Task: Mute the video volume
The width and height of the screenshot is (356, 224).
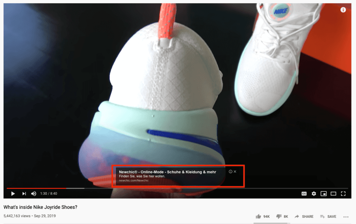Action: pos(34,193)
